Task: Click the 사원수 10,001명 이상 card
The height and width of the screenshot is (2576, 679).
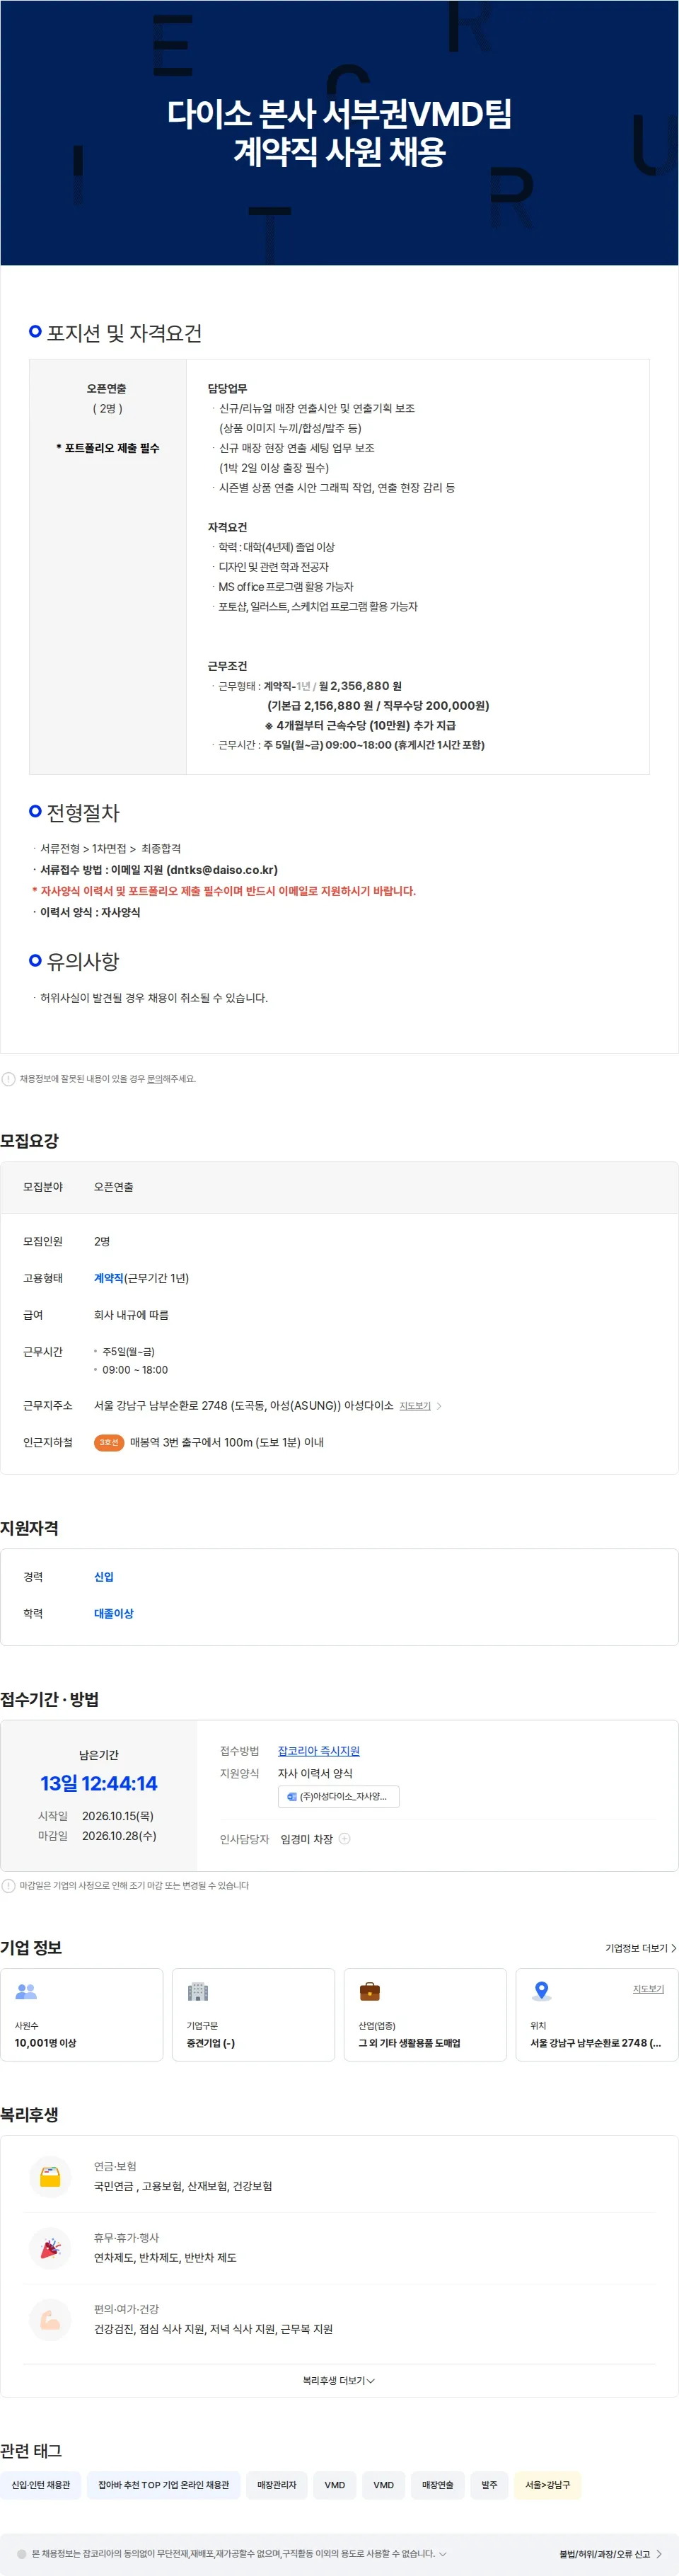Action: (x=82, y=2014)
